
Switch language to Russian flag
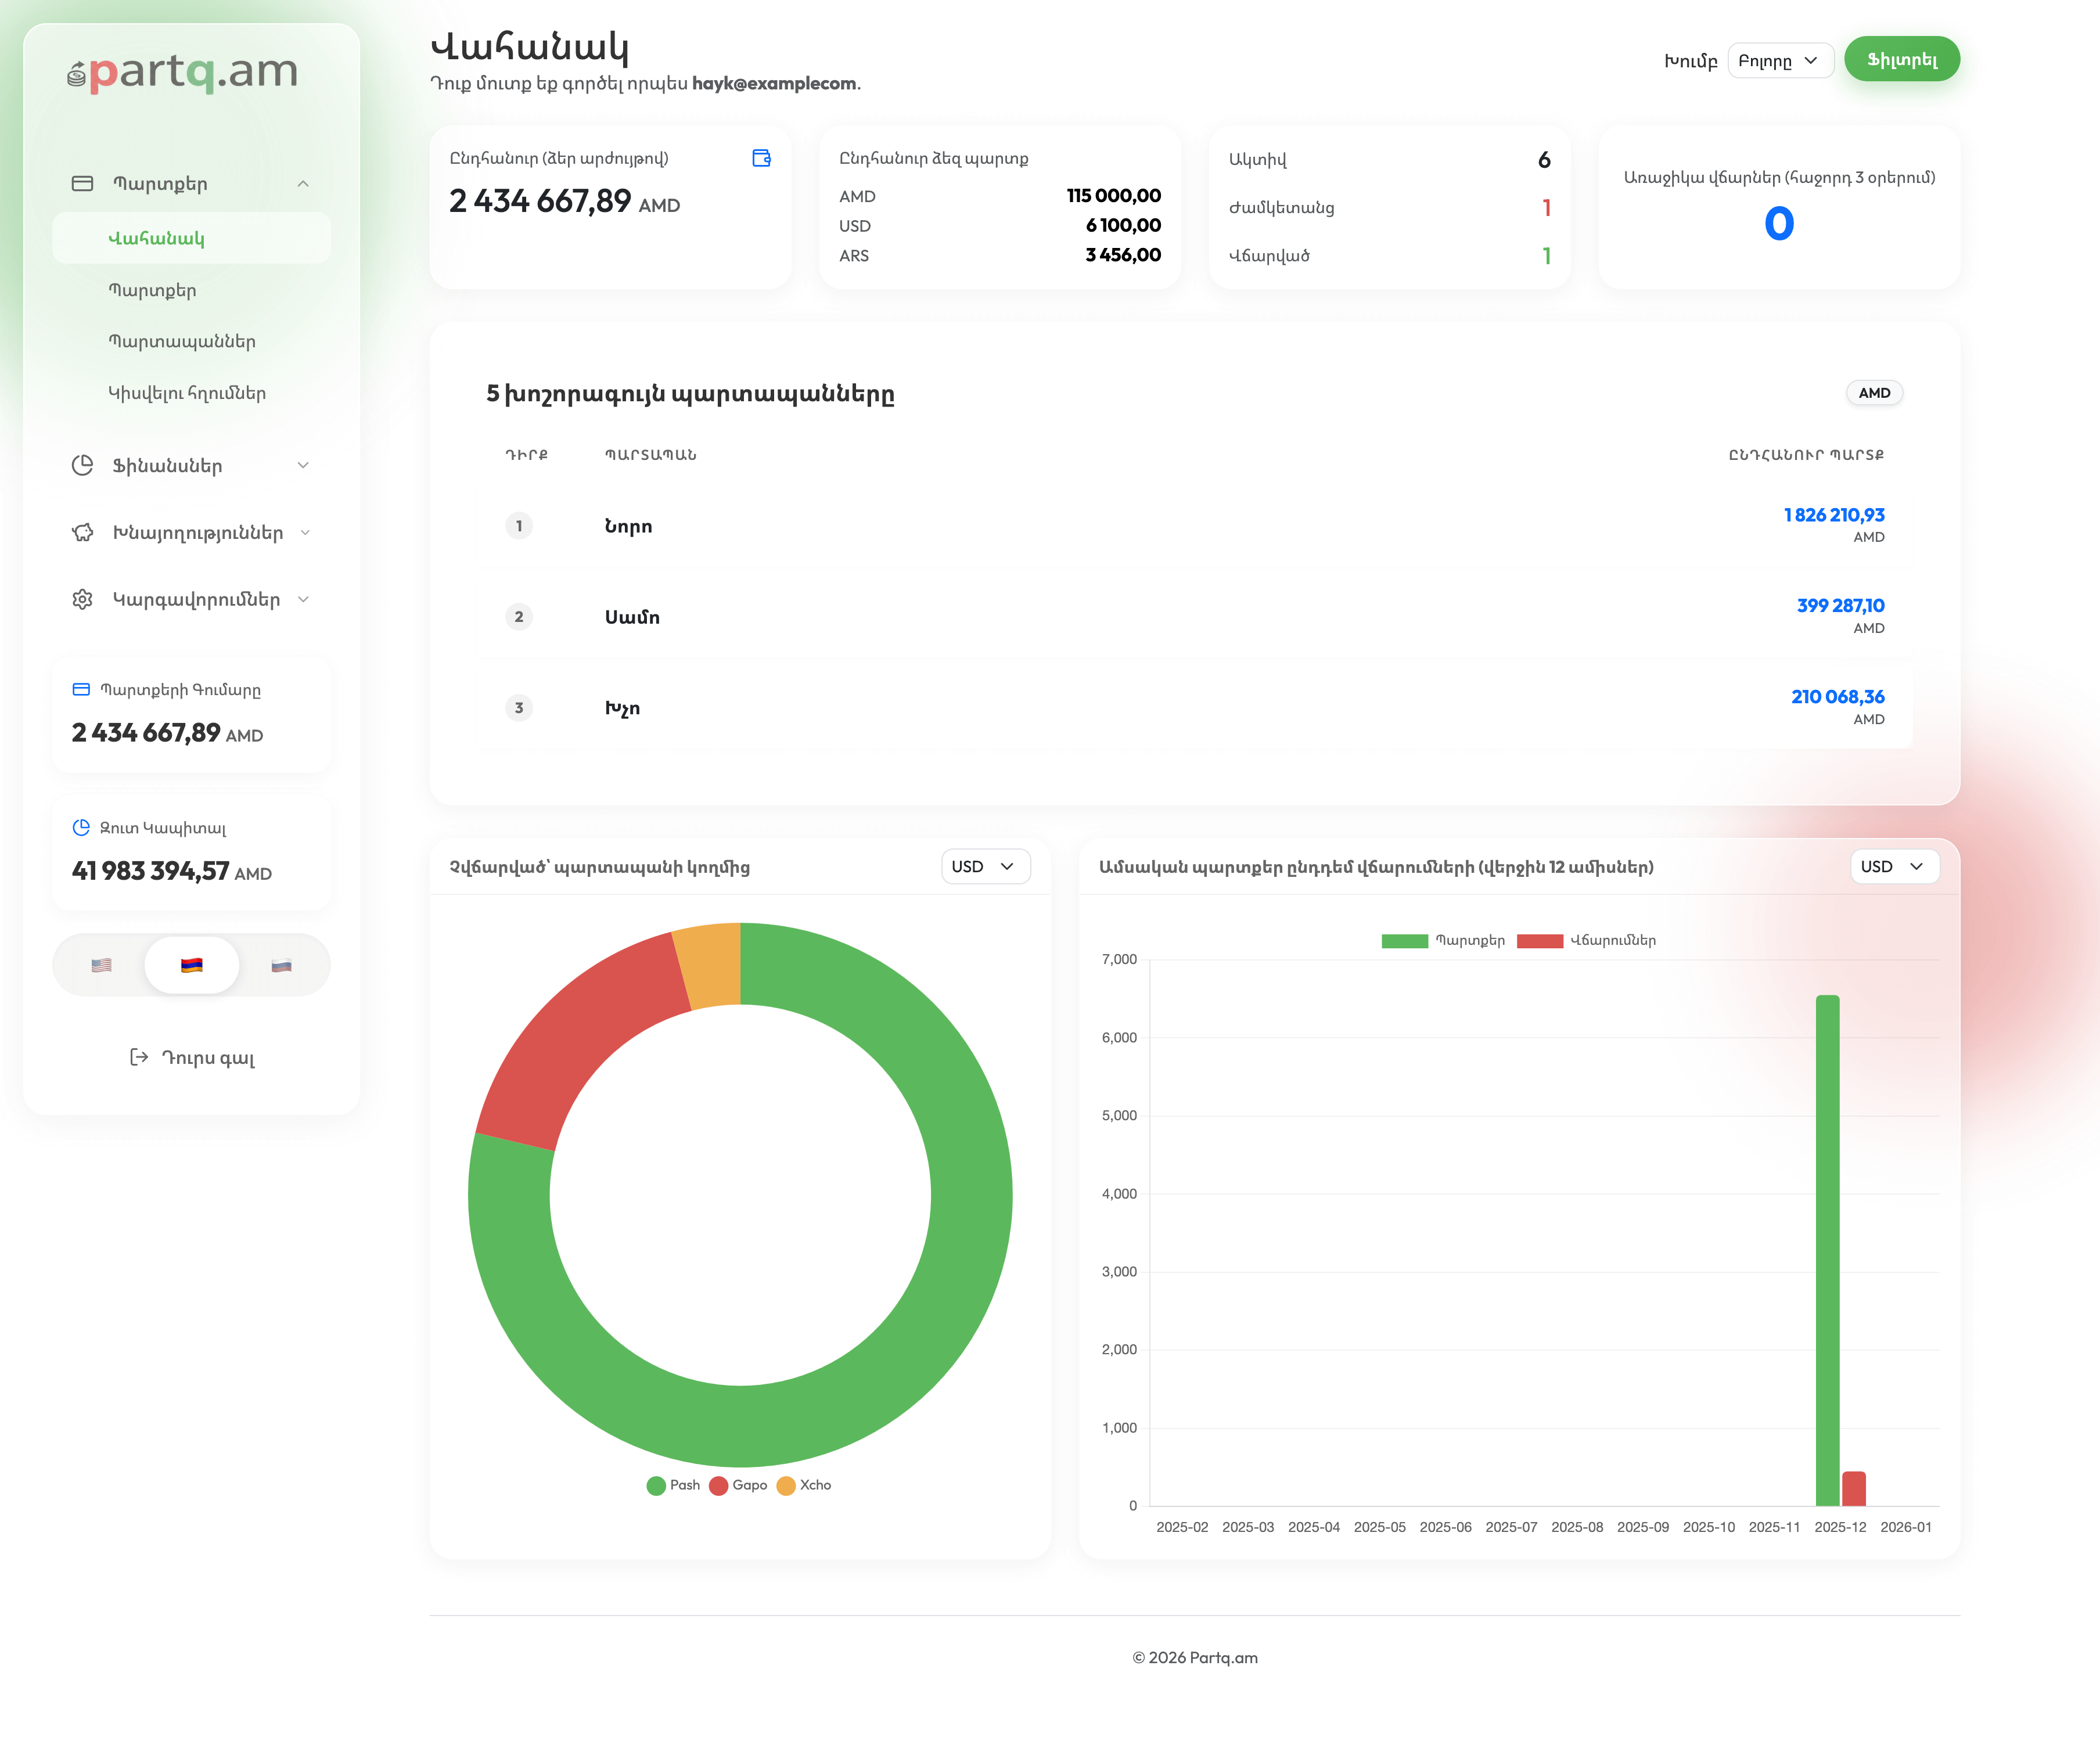pos(281,965)
